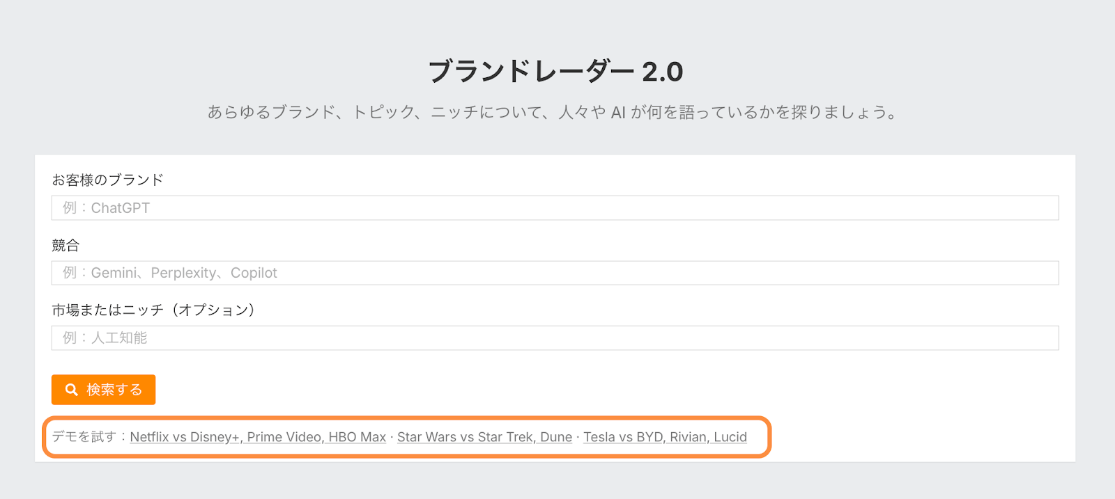This screenshot has height=499, width=1115.
Task: Click into the 競合 input field
Action: click(x=555, y=273)
